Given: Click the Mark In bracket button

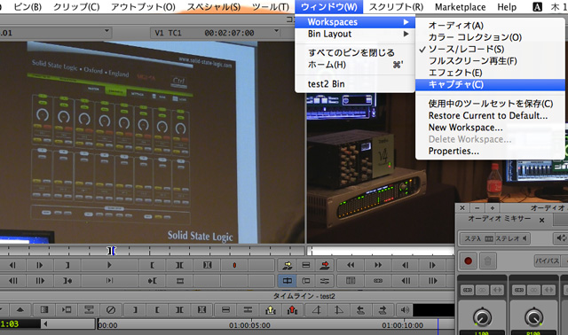Looking at the screenshot, I should pyautogui.click(x=152, y=265).
